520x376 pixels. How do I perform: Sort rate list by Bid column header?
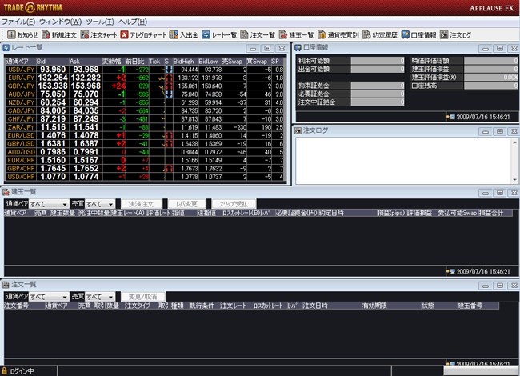(x=52, y=62)
